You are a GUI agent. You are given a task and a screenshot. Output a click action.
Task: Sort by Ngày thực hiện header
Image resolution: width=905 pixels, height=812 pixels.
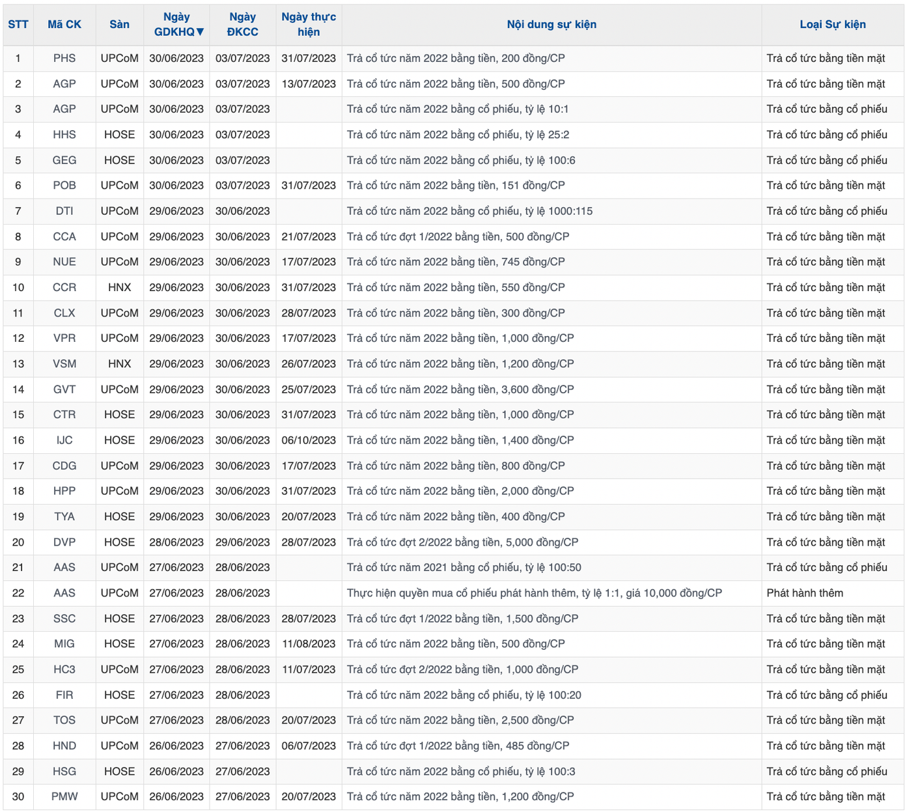pos(309,25)
